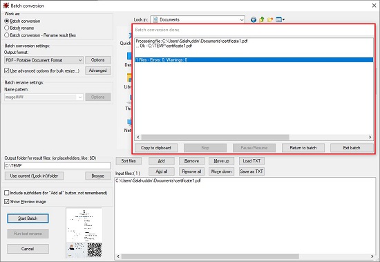380x262 pixels.
Task: Click left arrow of input files scrollbar
Action: (x=118, y=256)
